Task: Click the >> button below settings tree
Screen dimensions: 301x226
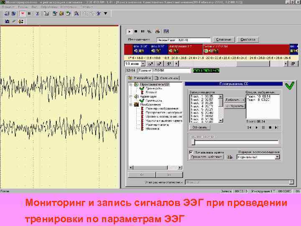Action: 169,175
